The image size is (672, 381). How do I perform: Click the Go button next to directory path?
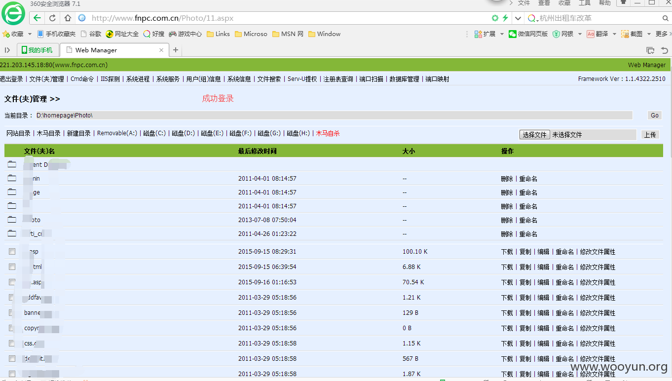click(x=655, y=115)
